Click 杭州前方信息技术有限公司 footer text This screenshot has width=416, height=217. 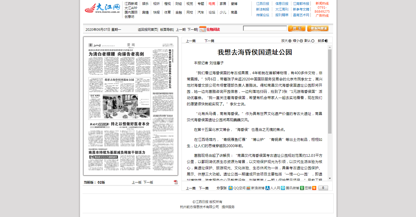(x=199, y=207)
